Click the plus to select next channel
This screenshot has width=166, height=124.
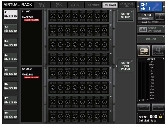tap(164, 7)
